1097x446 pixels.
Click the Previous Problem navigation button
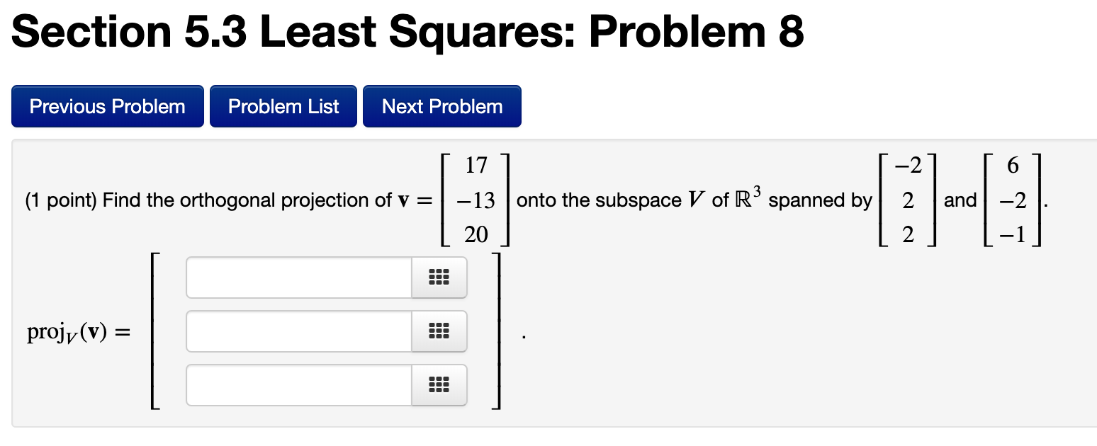tap(107, 106)
